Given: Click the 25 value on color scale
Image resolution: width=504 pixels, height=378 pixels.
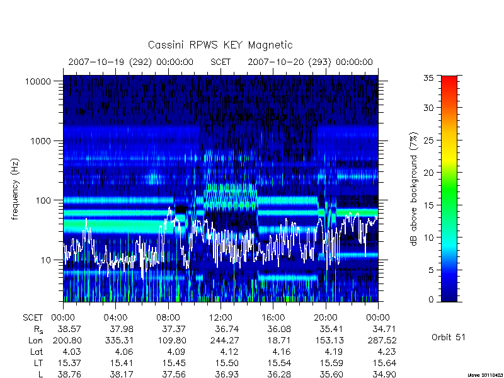Looking at the screenshot, I should (428, 140).
